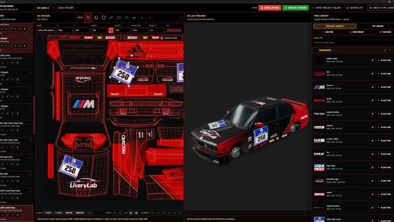Toggle GUIDES ON setting

coord(80,213)
